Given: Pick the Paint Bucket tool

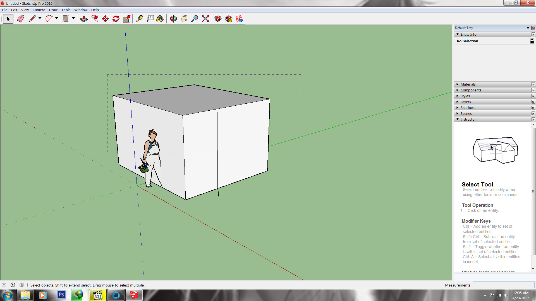Looking at the screenshot, I should click(x=160, y=19).
